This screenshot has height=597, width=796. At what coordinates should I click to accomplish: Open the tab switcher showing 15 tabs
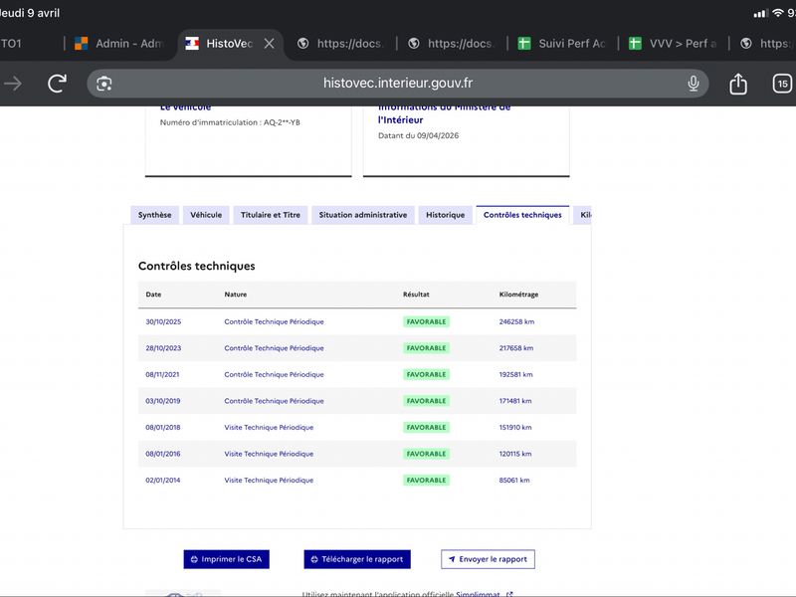[782, 84]
